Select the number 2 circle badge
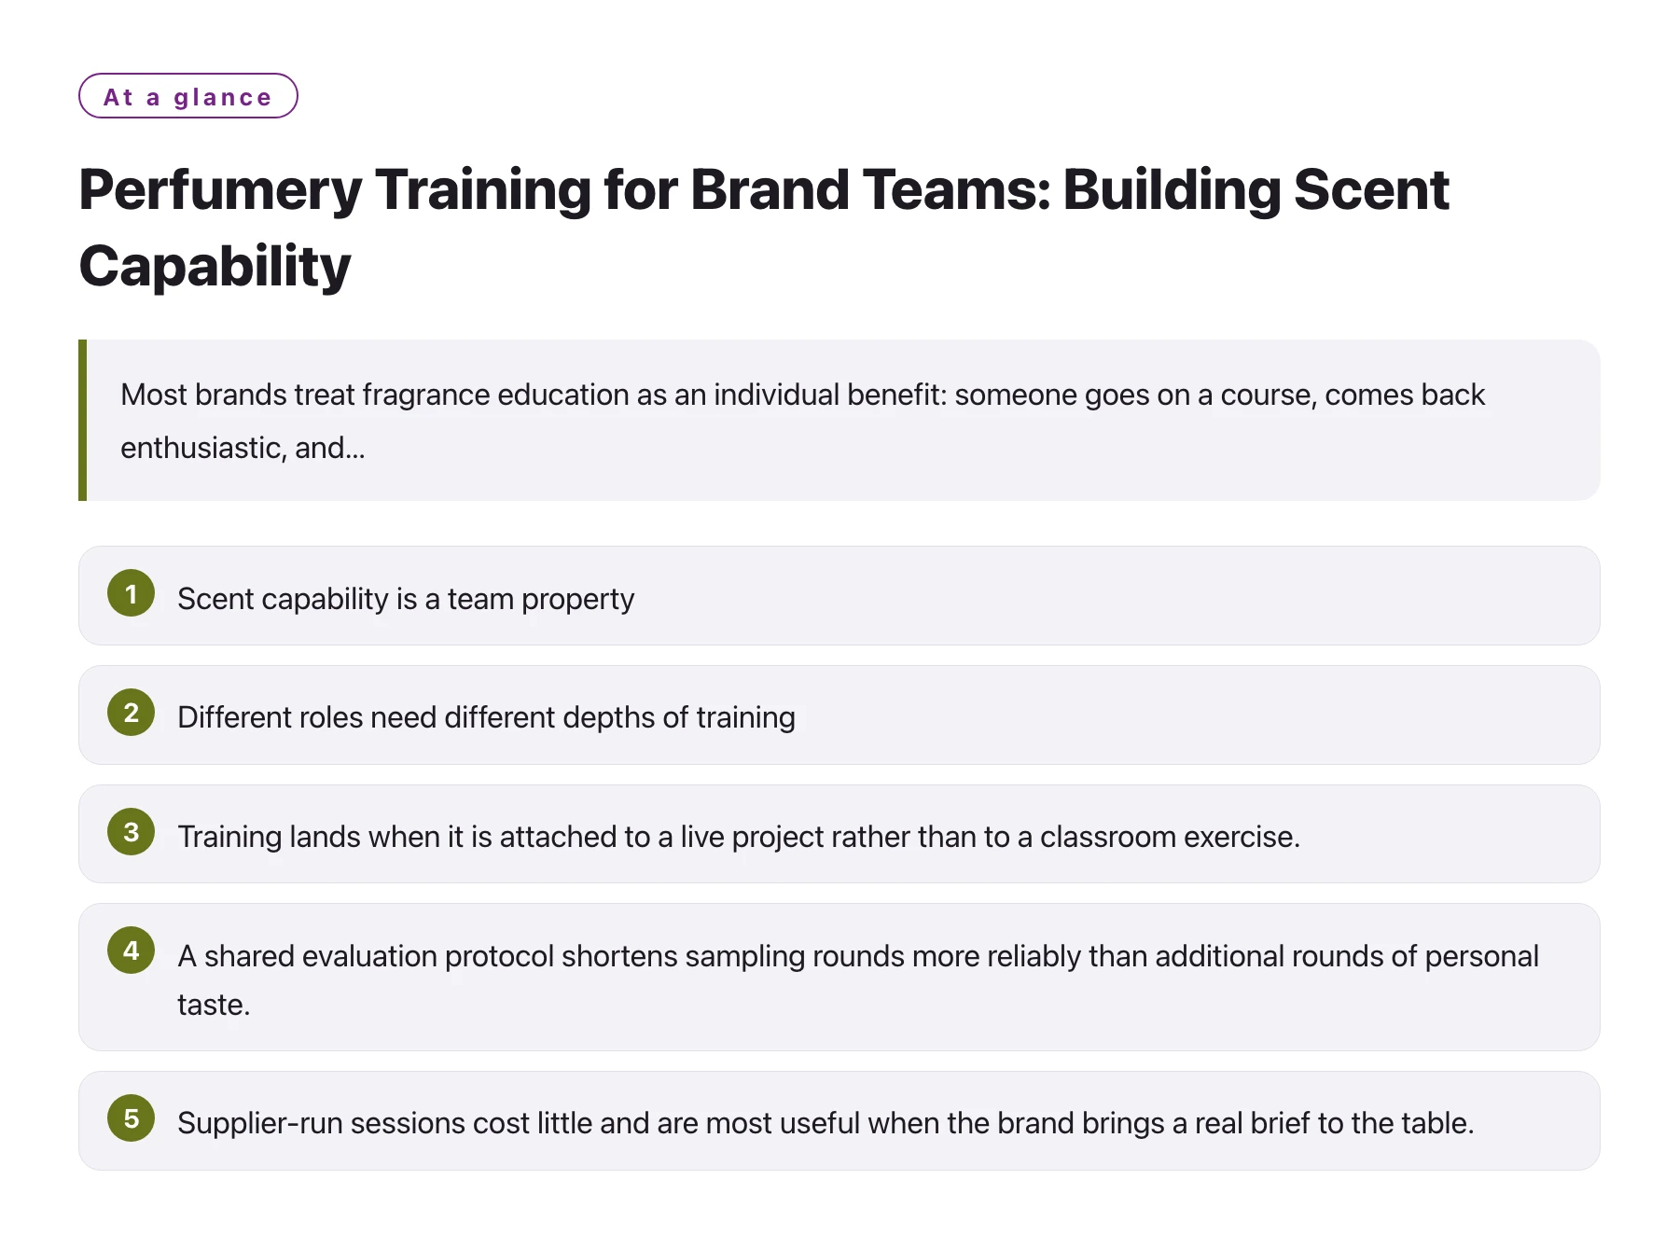This screenshot has width=1679, height=1235. pyautogui.click(x=131, y=713)
